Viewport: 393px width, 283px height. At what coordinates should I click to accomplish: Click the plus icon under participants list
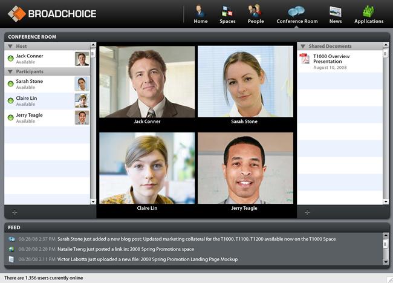tap(15, 213)
